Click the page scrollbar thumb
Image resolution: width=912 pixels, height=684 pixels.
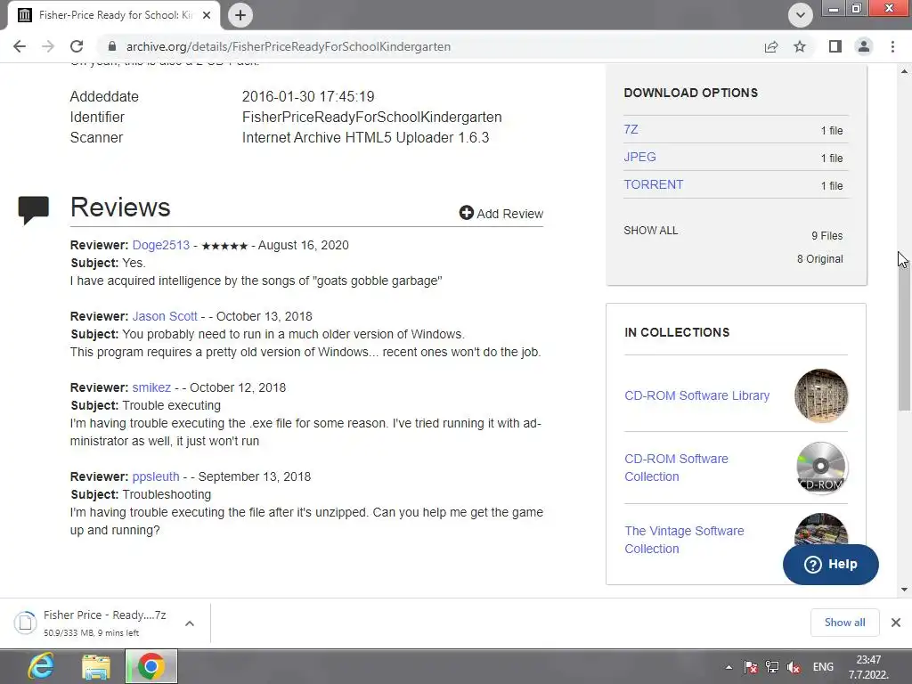tap(905, 331)
